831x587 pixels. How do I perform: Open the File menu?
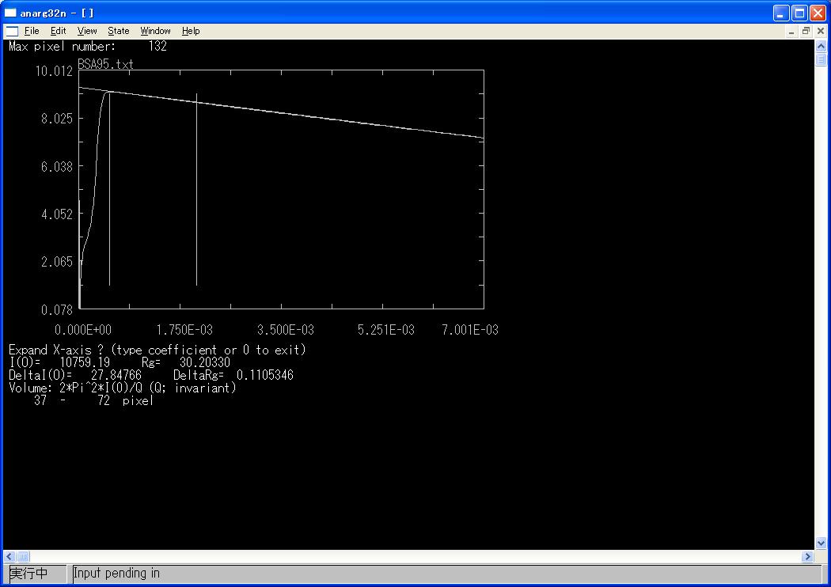32,31
